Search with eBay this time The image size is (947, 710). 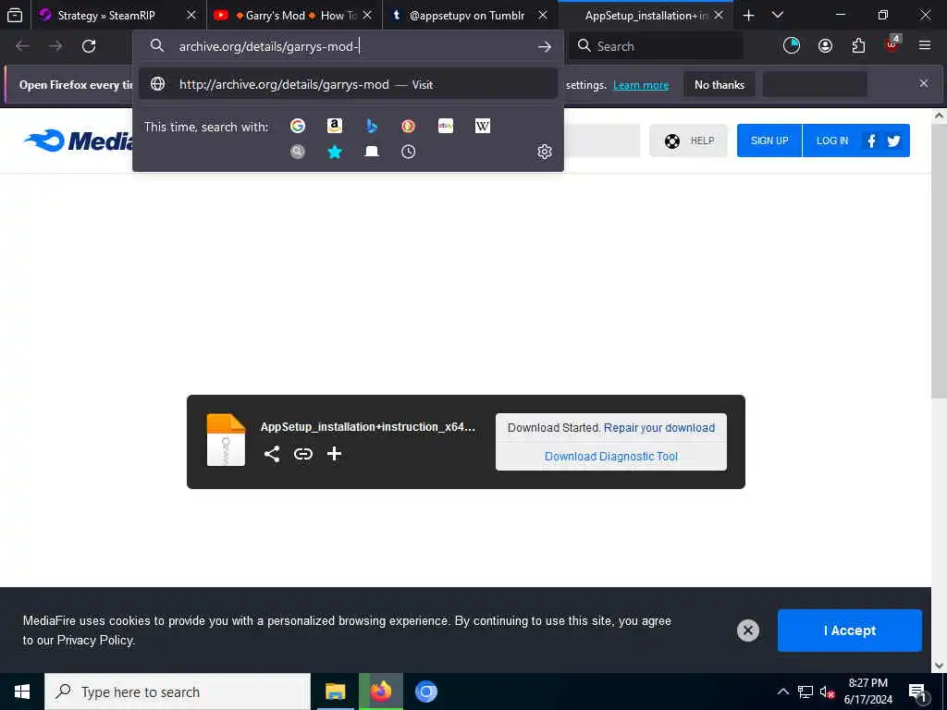click(x=446, y=126)
